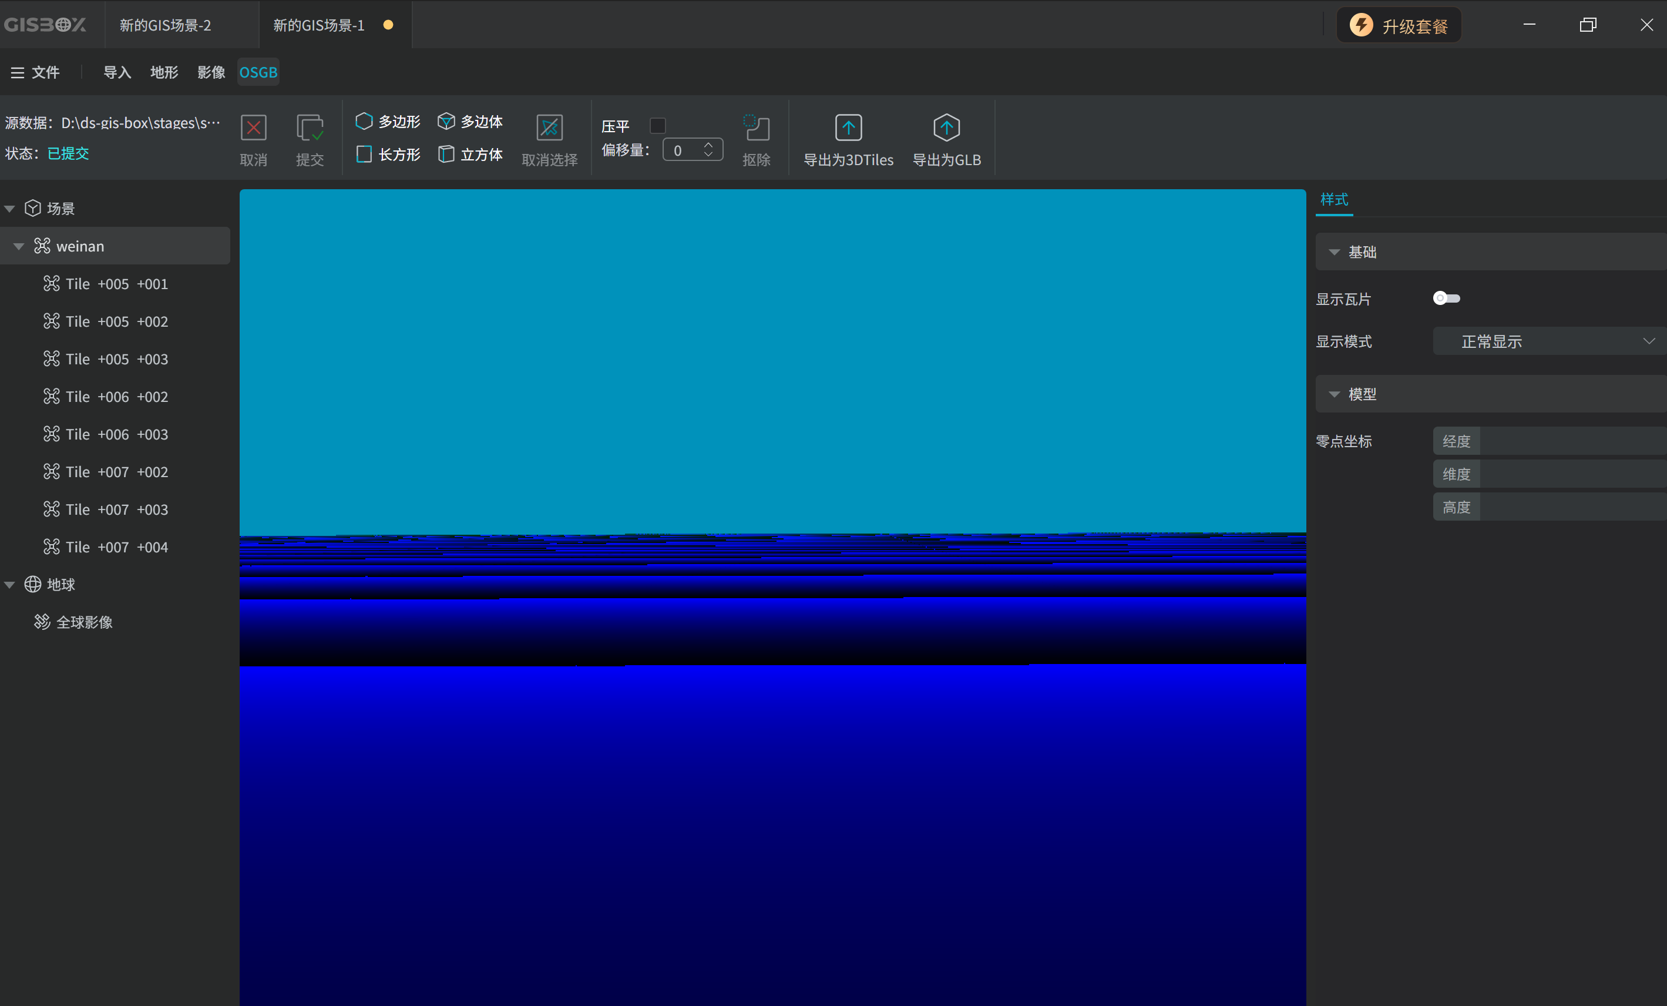1667x1006 pixels.
Task: Open the 样式 style tab
Action: click(1334, 200)
